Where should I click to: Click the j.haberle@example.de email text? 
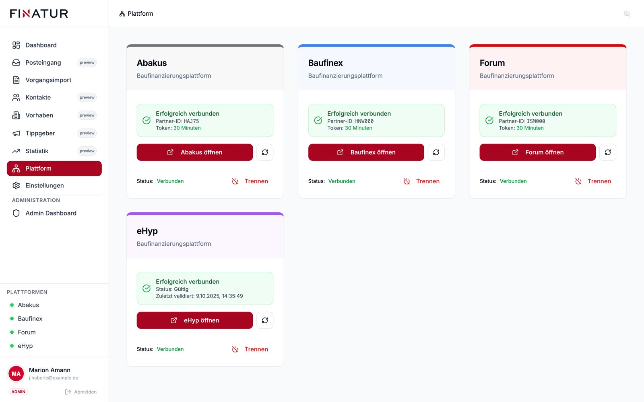click(54, 378)
